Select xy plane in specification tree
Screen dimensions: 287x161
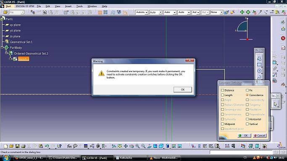click(x=15, y=25)
